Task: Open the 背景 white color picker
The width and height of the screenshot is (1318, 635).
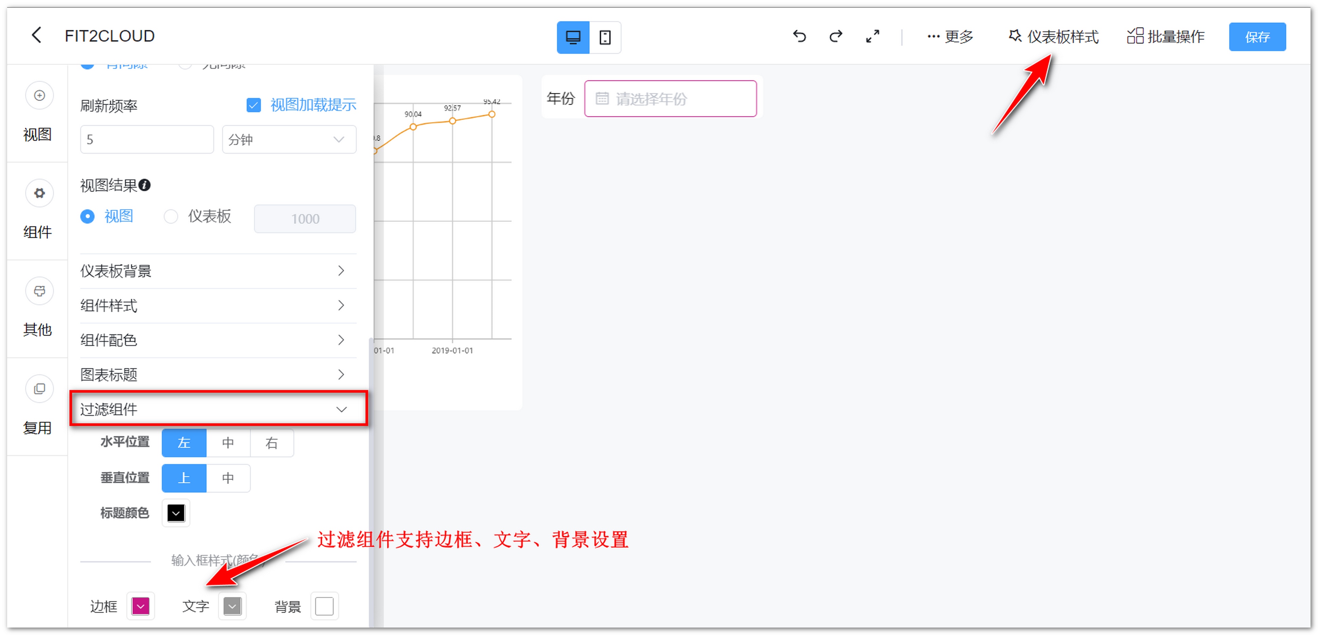Action: 324,607
